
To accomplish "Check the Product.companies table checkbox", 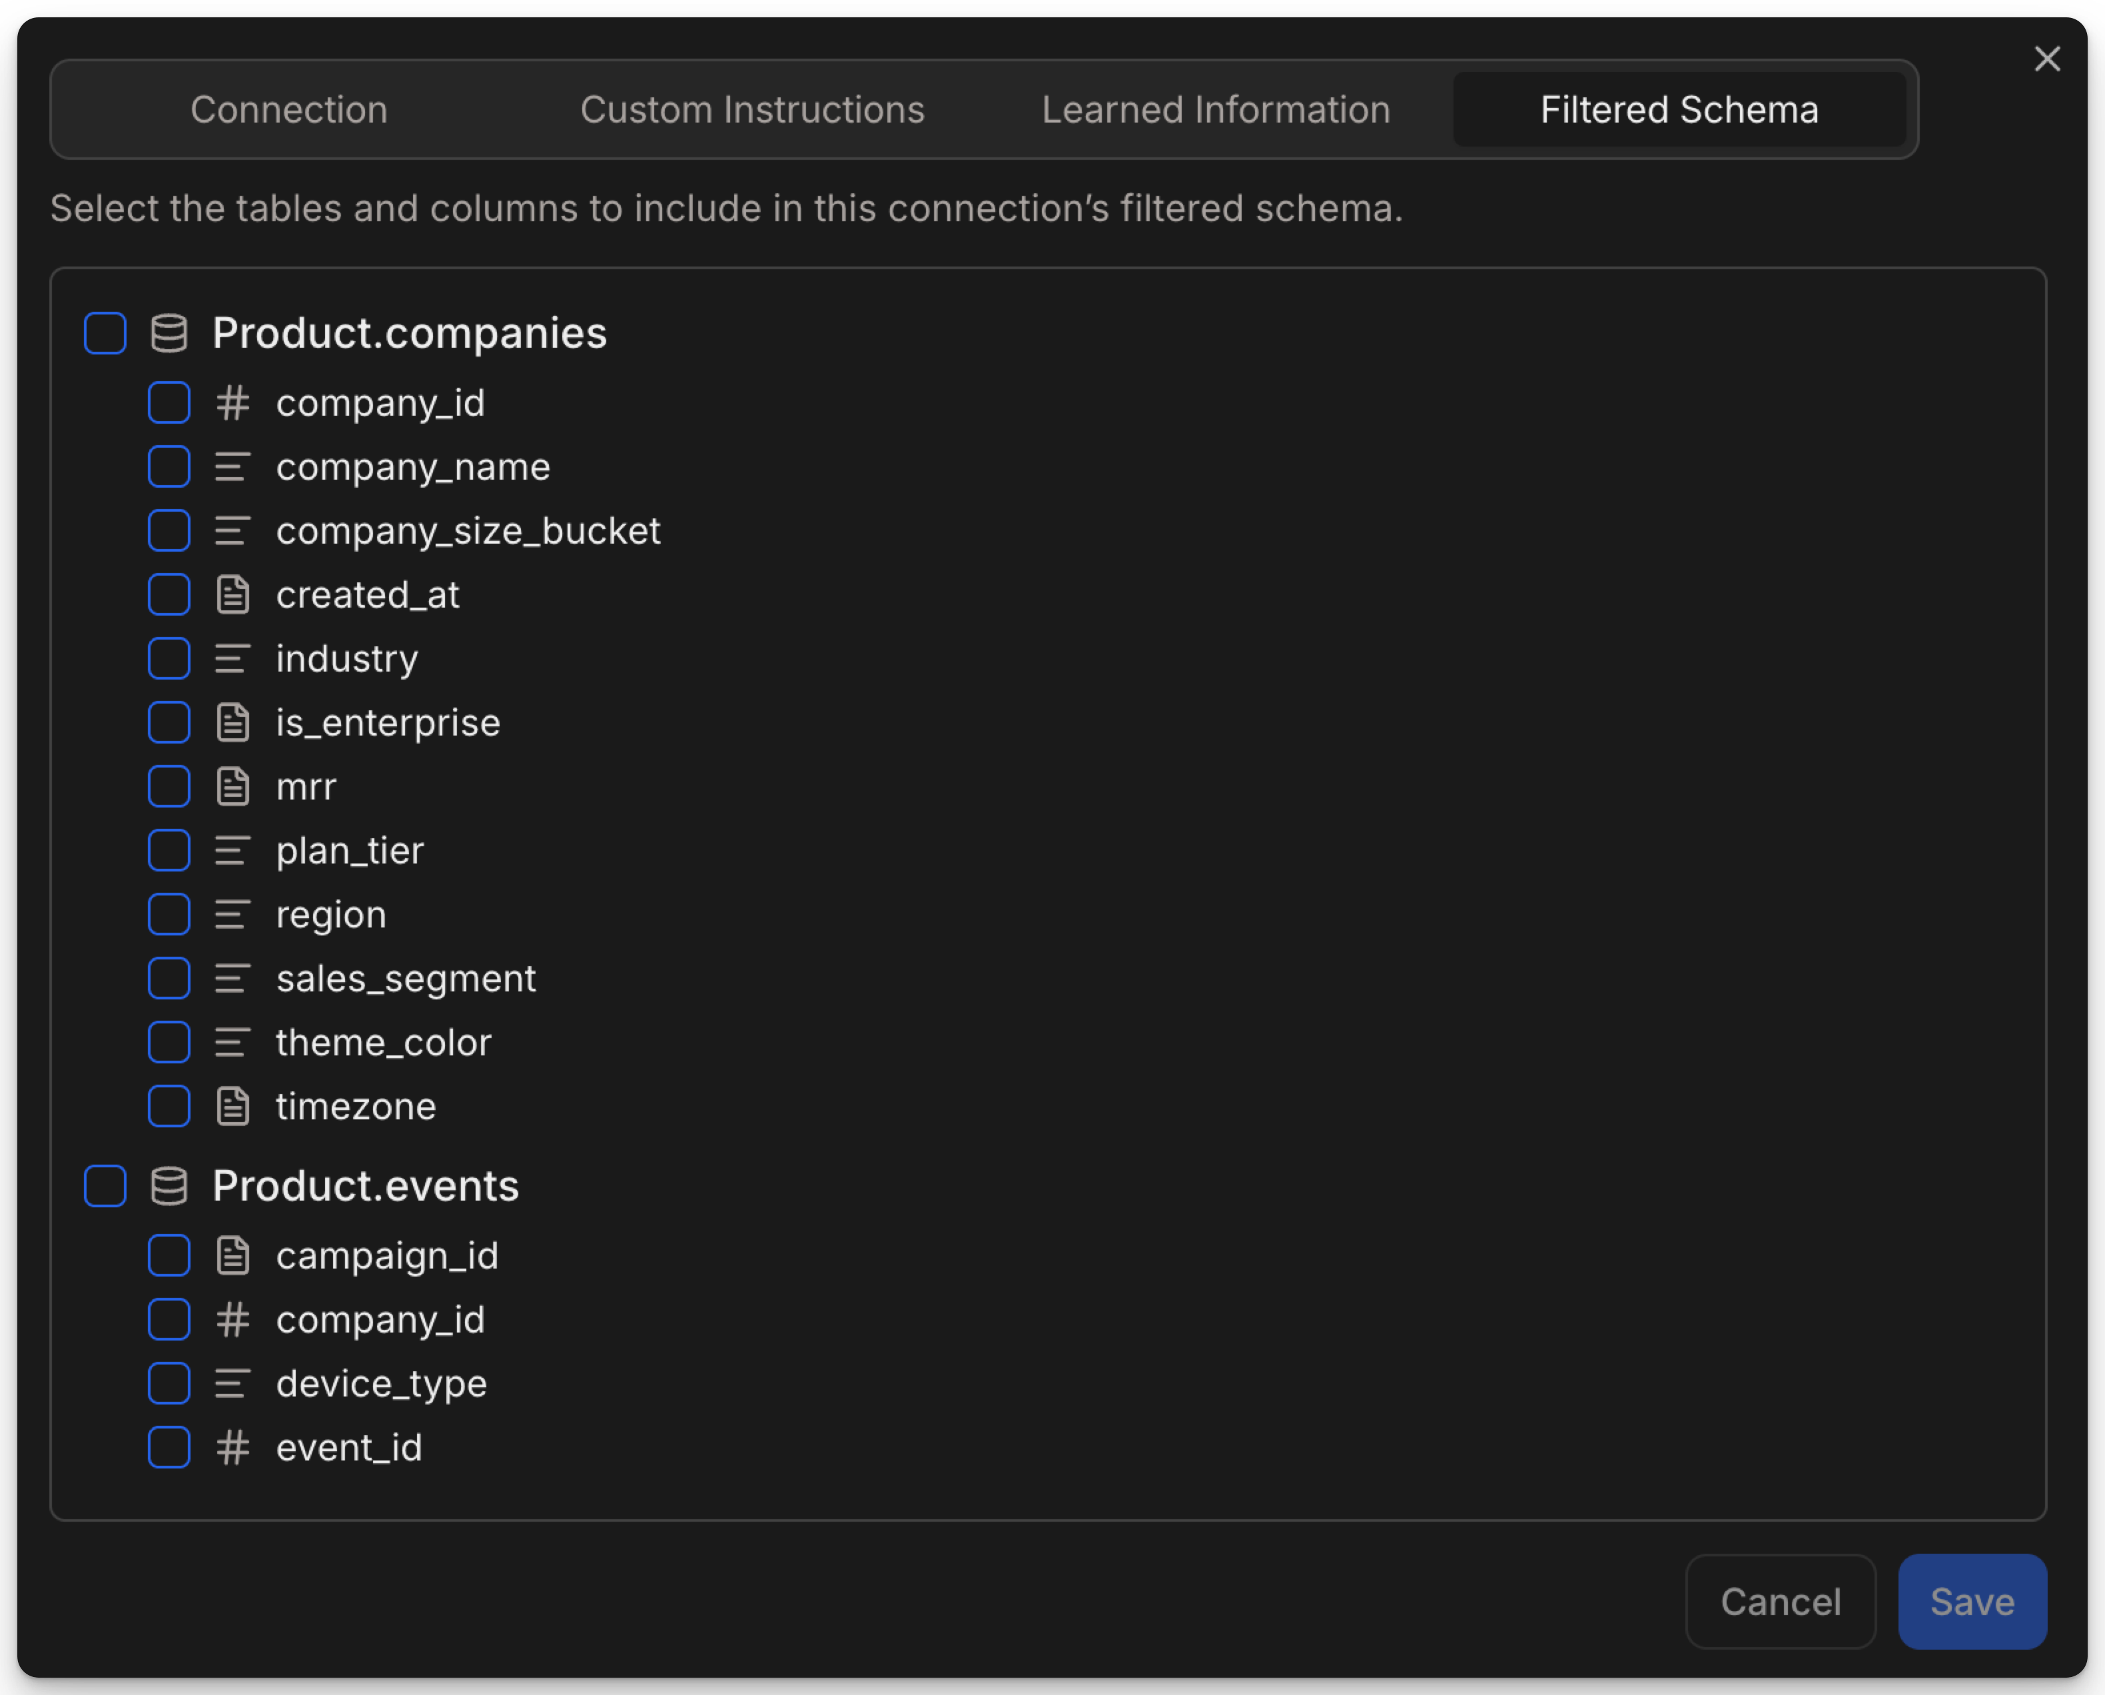I will click(105, 333).
